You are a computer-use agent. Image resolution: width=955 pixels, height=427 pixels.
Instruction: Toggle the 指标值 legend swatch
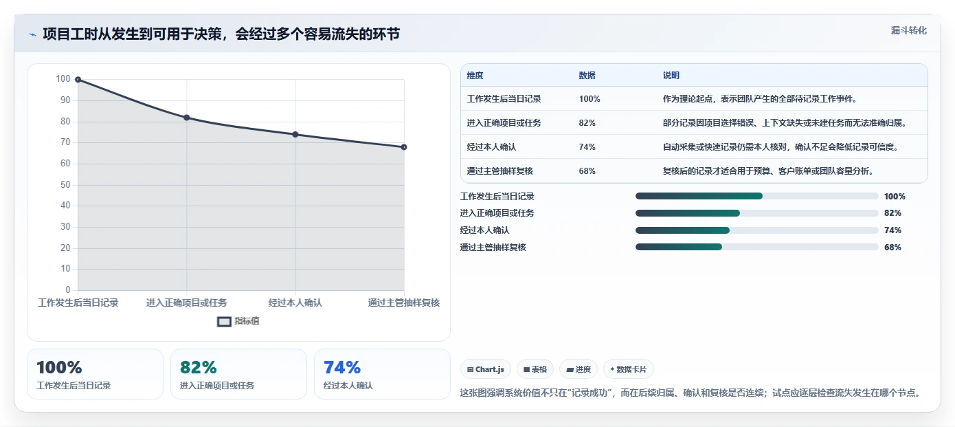coord(225,321)
